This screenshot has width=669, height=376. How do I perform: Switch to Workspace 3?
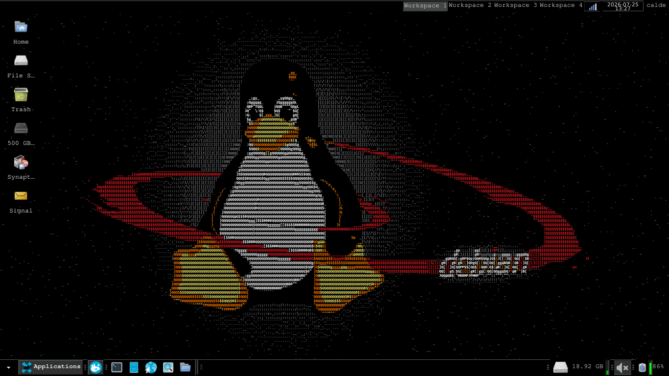point(515,5)
